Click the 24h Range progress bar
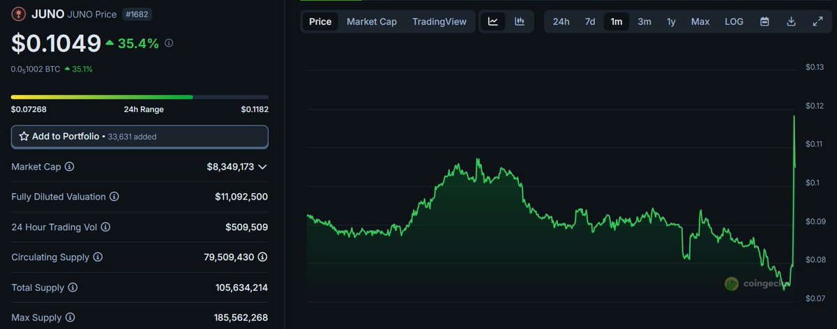837x329 pixels. (139, 97)
